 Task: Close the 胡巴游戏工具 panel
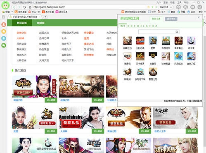click(x=199, y=17)
